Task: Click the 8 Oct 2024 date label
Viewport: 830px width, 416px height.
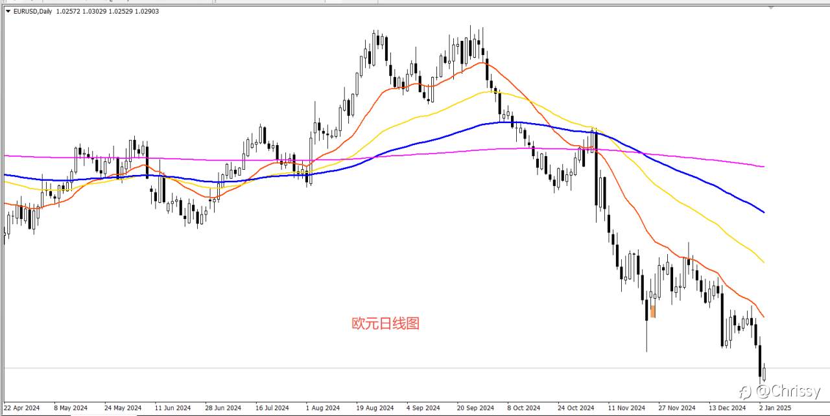Action: coord(524,408)
